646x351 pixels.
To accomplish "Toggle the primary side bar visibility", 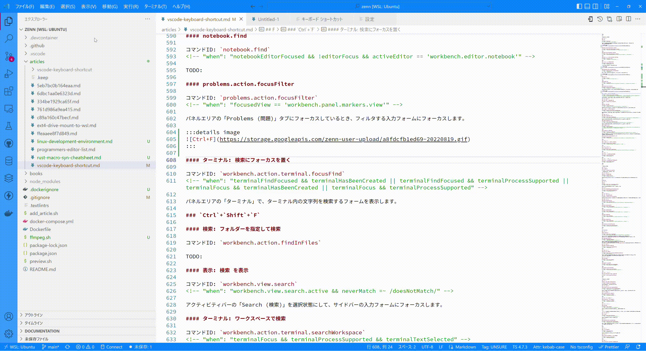I will (x=579, y=6).
